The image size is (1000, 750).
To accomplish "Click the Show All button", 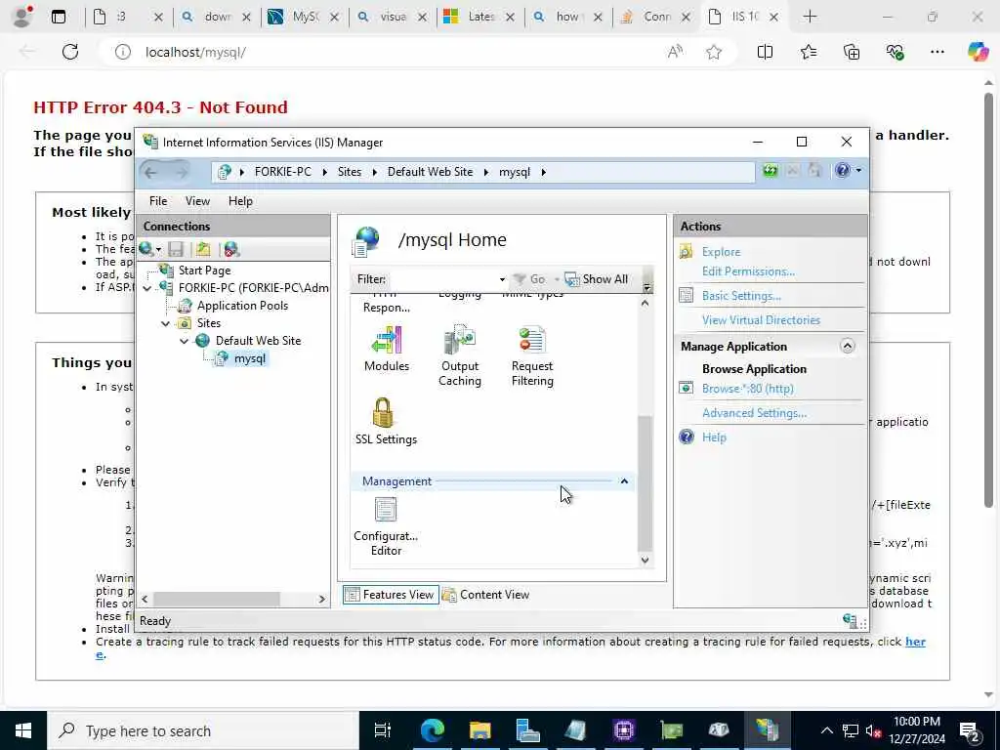I will point(597,279).
